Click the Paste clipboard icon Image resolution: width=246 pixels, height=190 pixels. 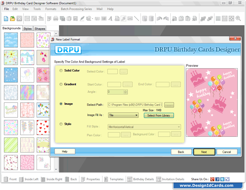point(188,18)
